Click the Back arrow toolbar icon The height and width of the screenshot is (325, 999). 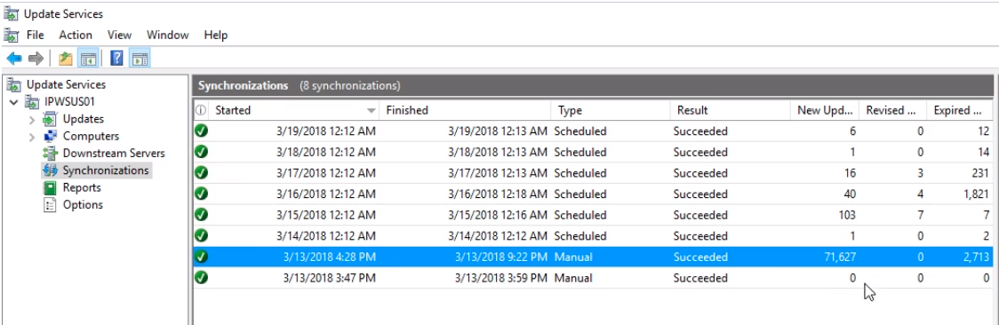click(x=14, y=59)
